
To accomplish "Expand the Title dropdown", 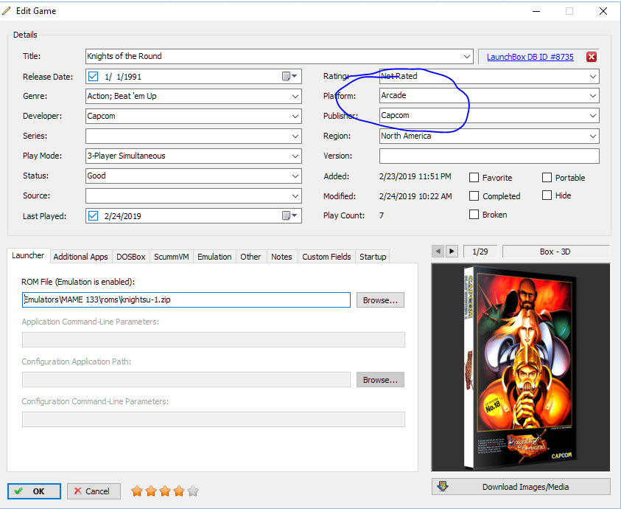I will tap(467, 56).
